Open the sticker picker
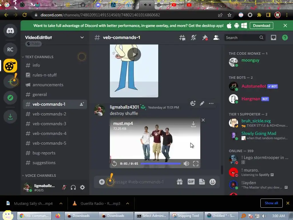Screen dimensions: 293x220 click(202, 182)
